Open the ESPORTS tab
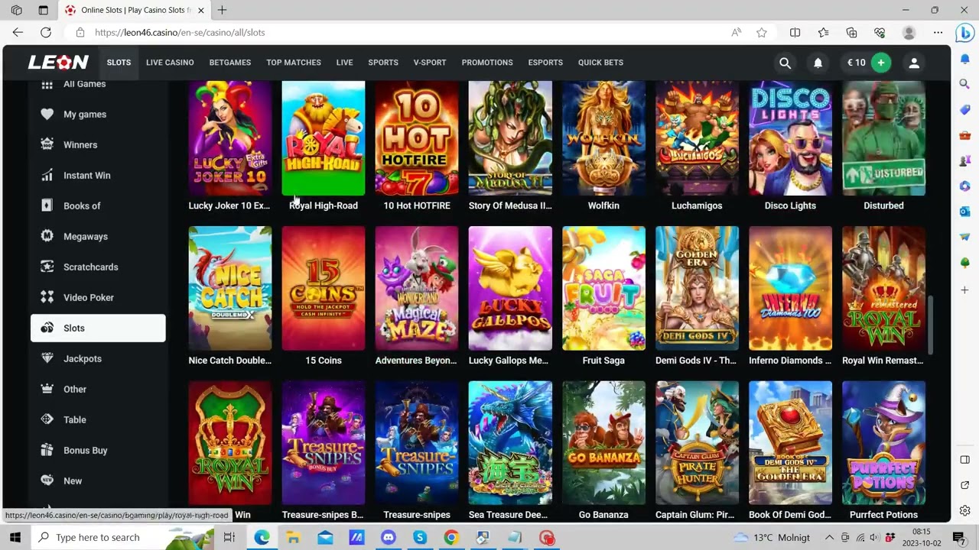979x550 pixels. click(545, 63)
